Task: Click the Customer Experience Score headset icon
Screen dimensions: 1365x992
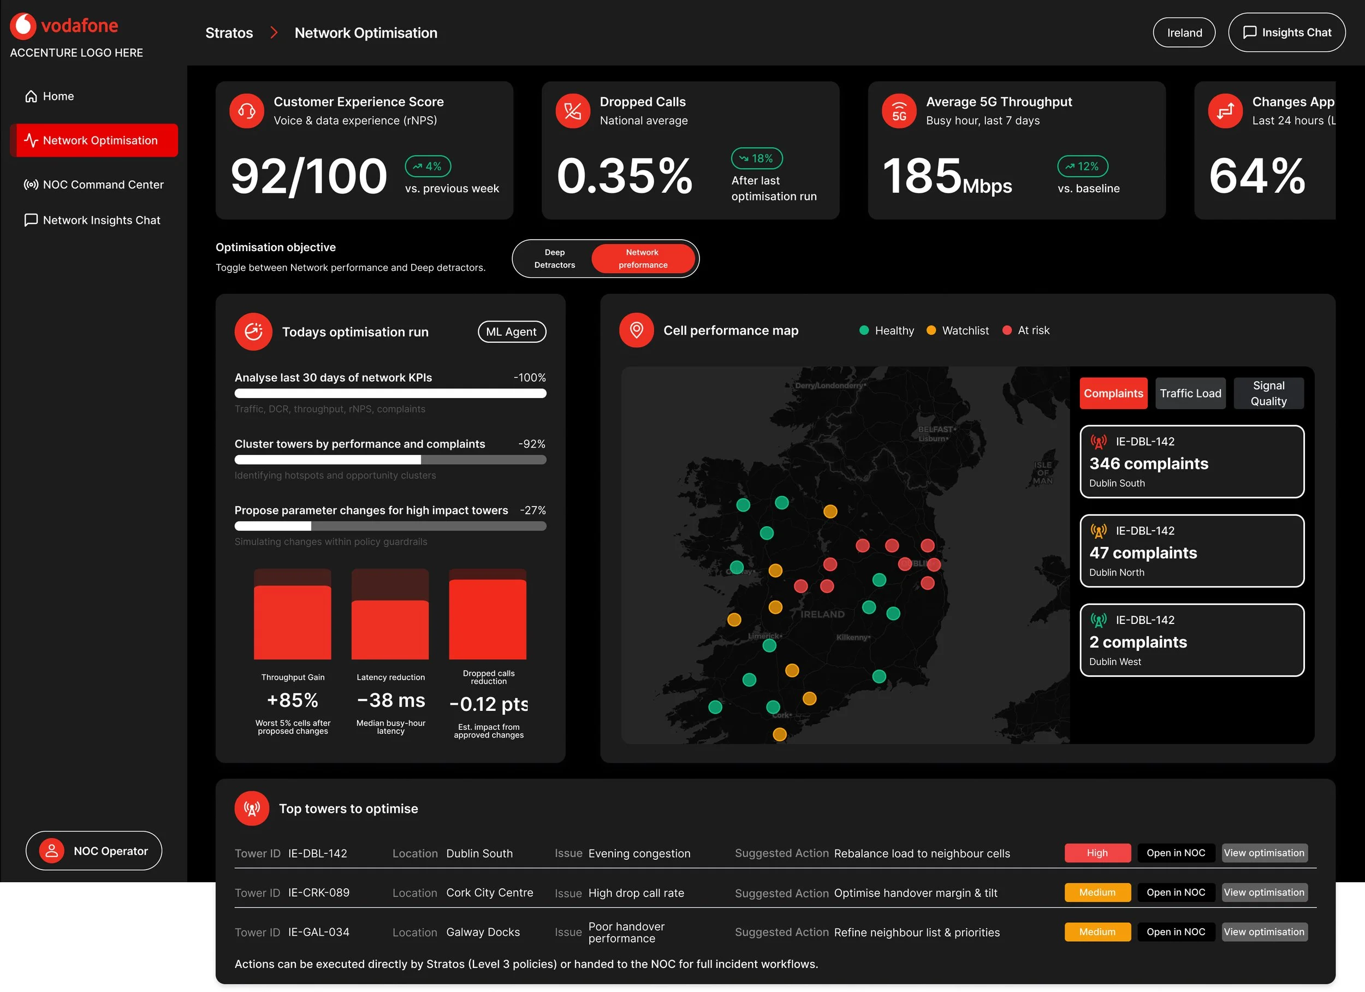Action: (x=247, y=111)
